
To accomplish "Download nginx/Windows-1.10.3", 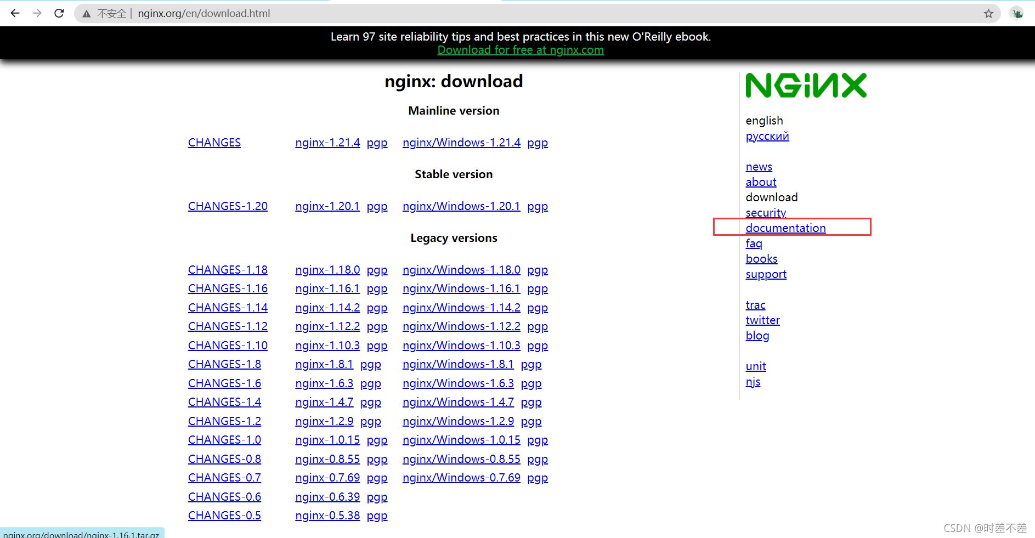I will point(461,346).
